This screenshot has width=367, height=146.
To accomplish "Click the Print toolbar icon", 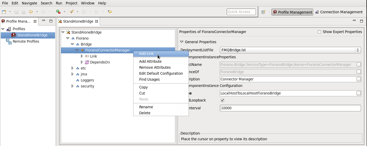I will pyautogui.click(x=23, y=12).
